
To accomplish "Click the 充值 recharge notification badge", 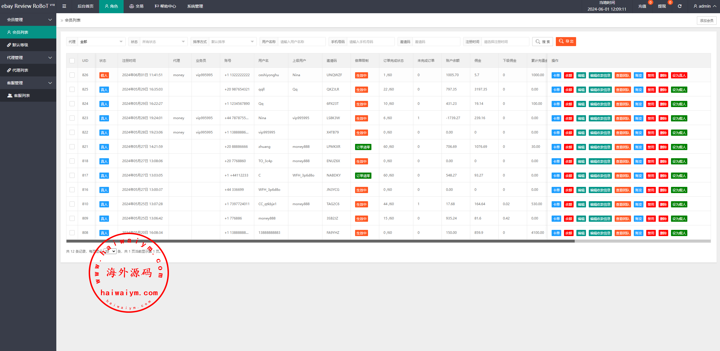I will [650, 3].
